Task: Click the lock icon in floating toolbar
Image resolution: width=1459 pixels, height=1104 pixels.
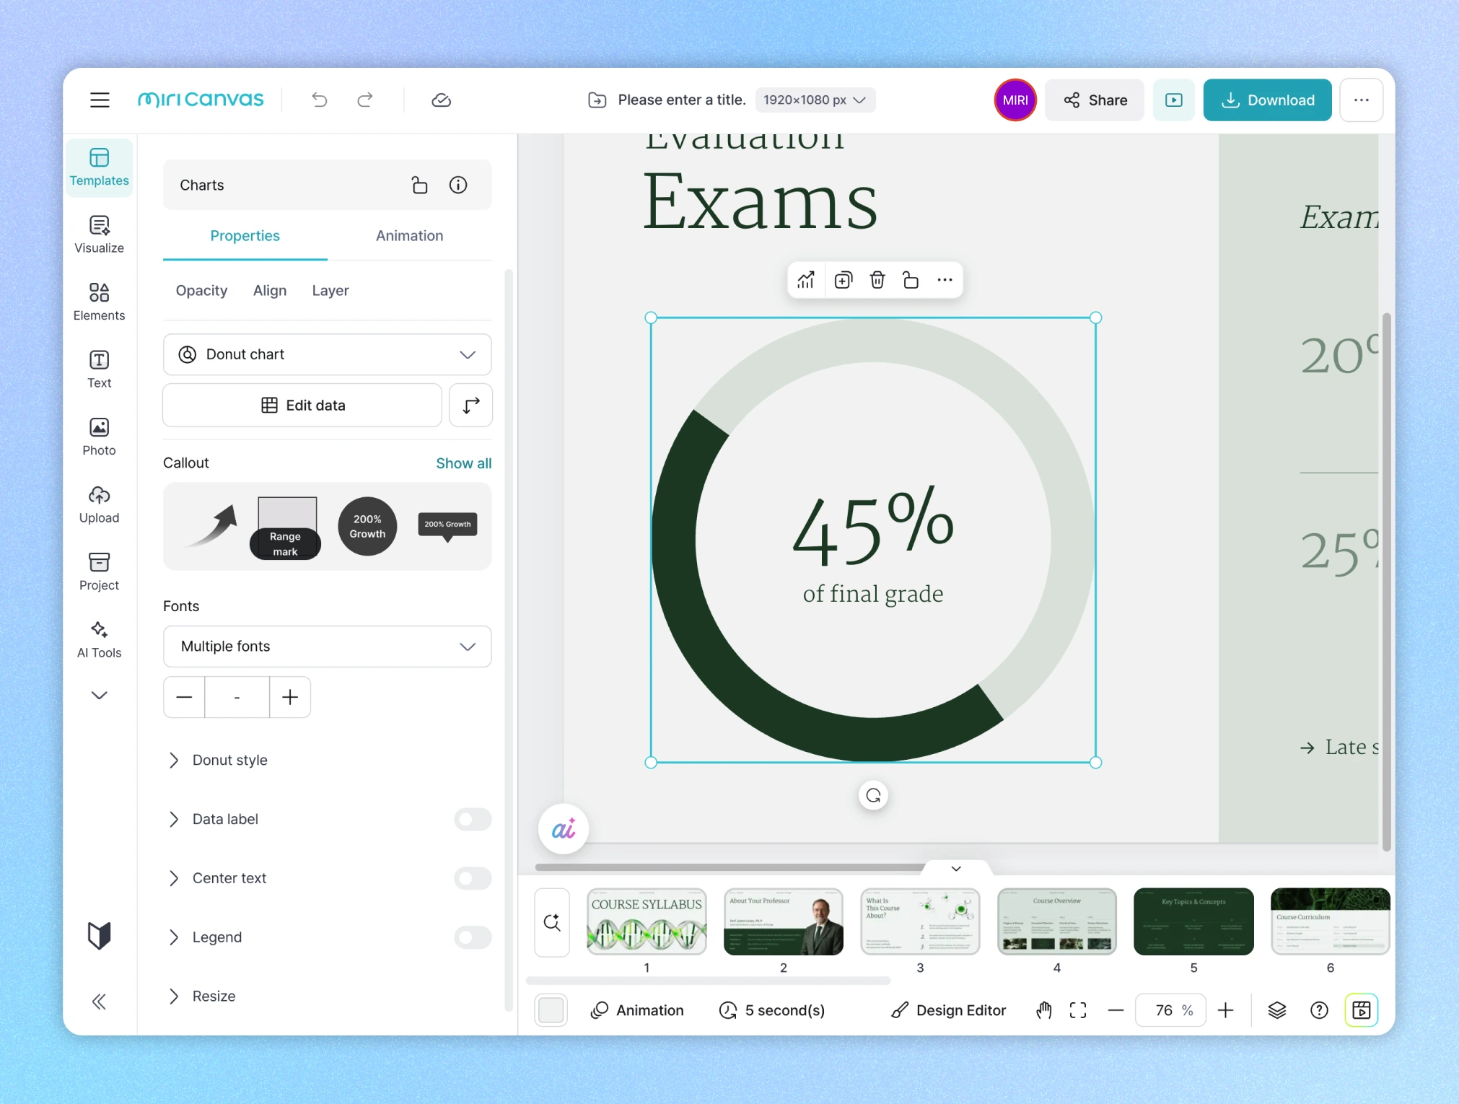Action: (911, 280)
